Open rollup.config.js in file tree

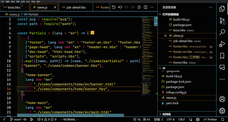[x=187, y=92]
